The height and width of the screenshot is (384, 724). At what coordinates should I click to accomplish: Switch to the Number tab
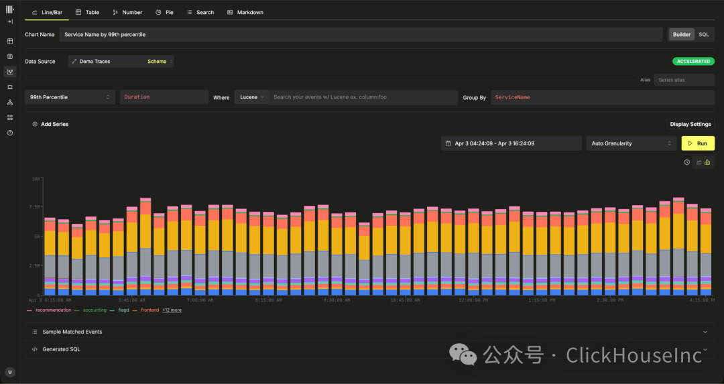(x=127, y=13)
